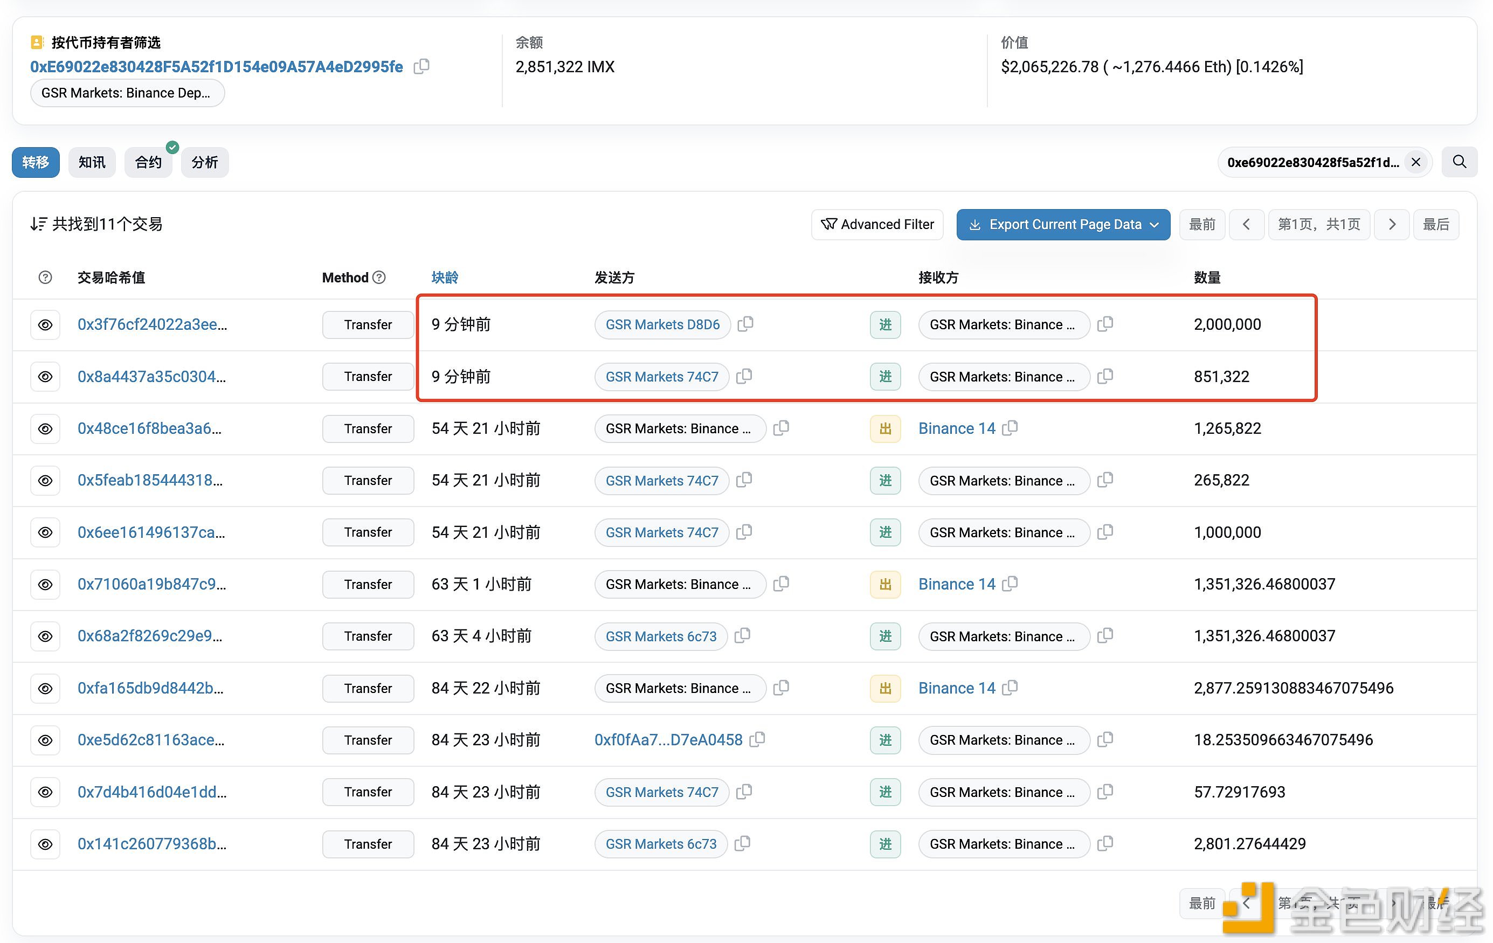Click the 出 badge in the 63 天 1 小时前 row
The width and height of the screenshot is (1493, 943).
886,584
